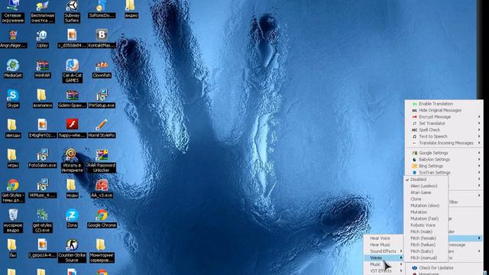Select the SoftonicDo... desktop icon
489x275 pixels.
click(102, 9)
